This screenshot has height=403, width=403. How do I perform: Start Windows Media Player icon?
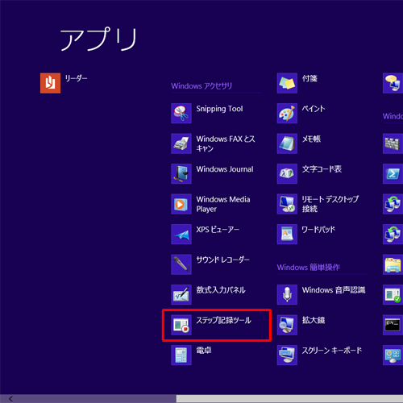[x=181, y=204]
